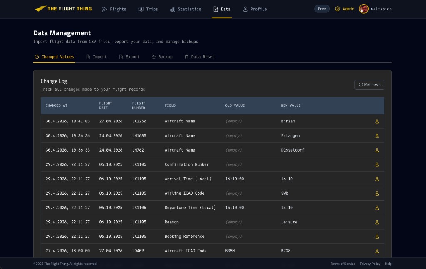
Task: Click the new value Erlangen
Action: coord(290,136)
